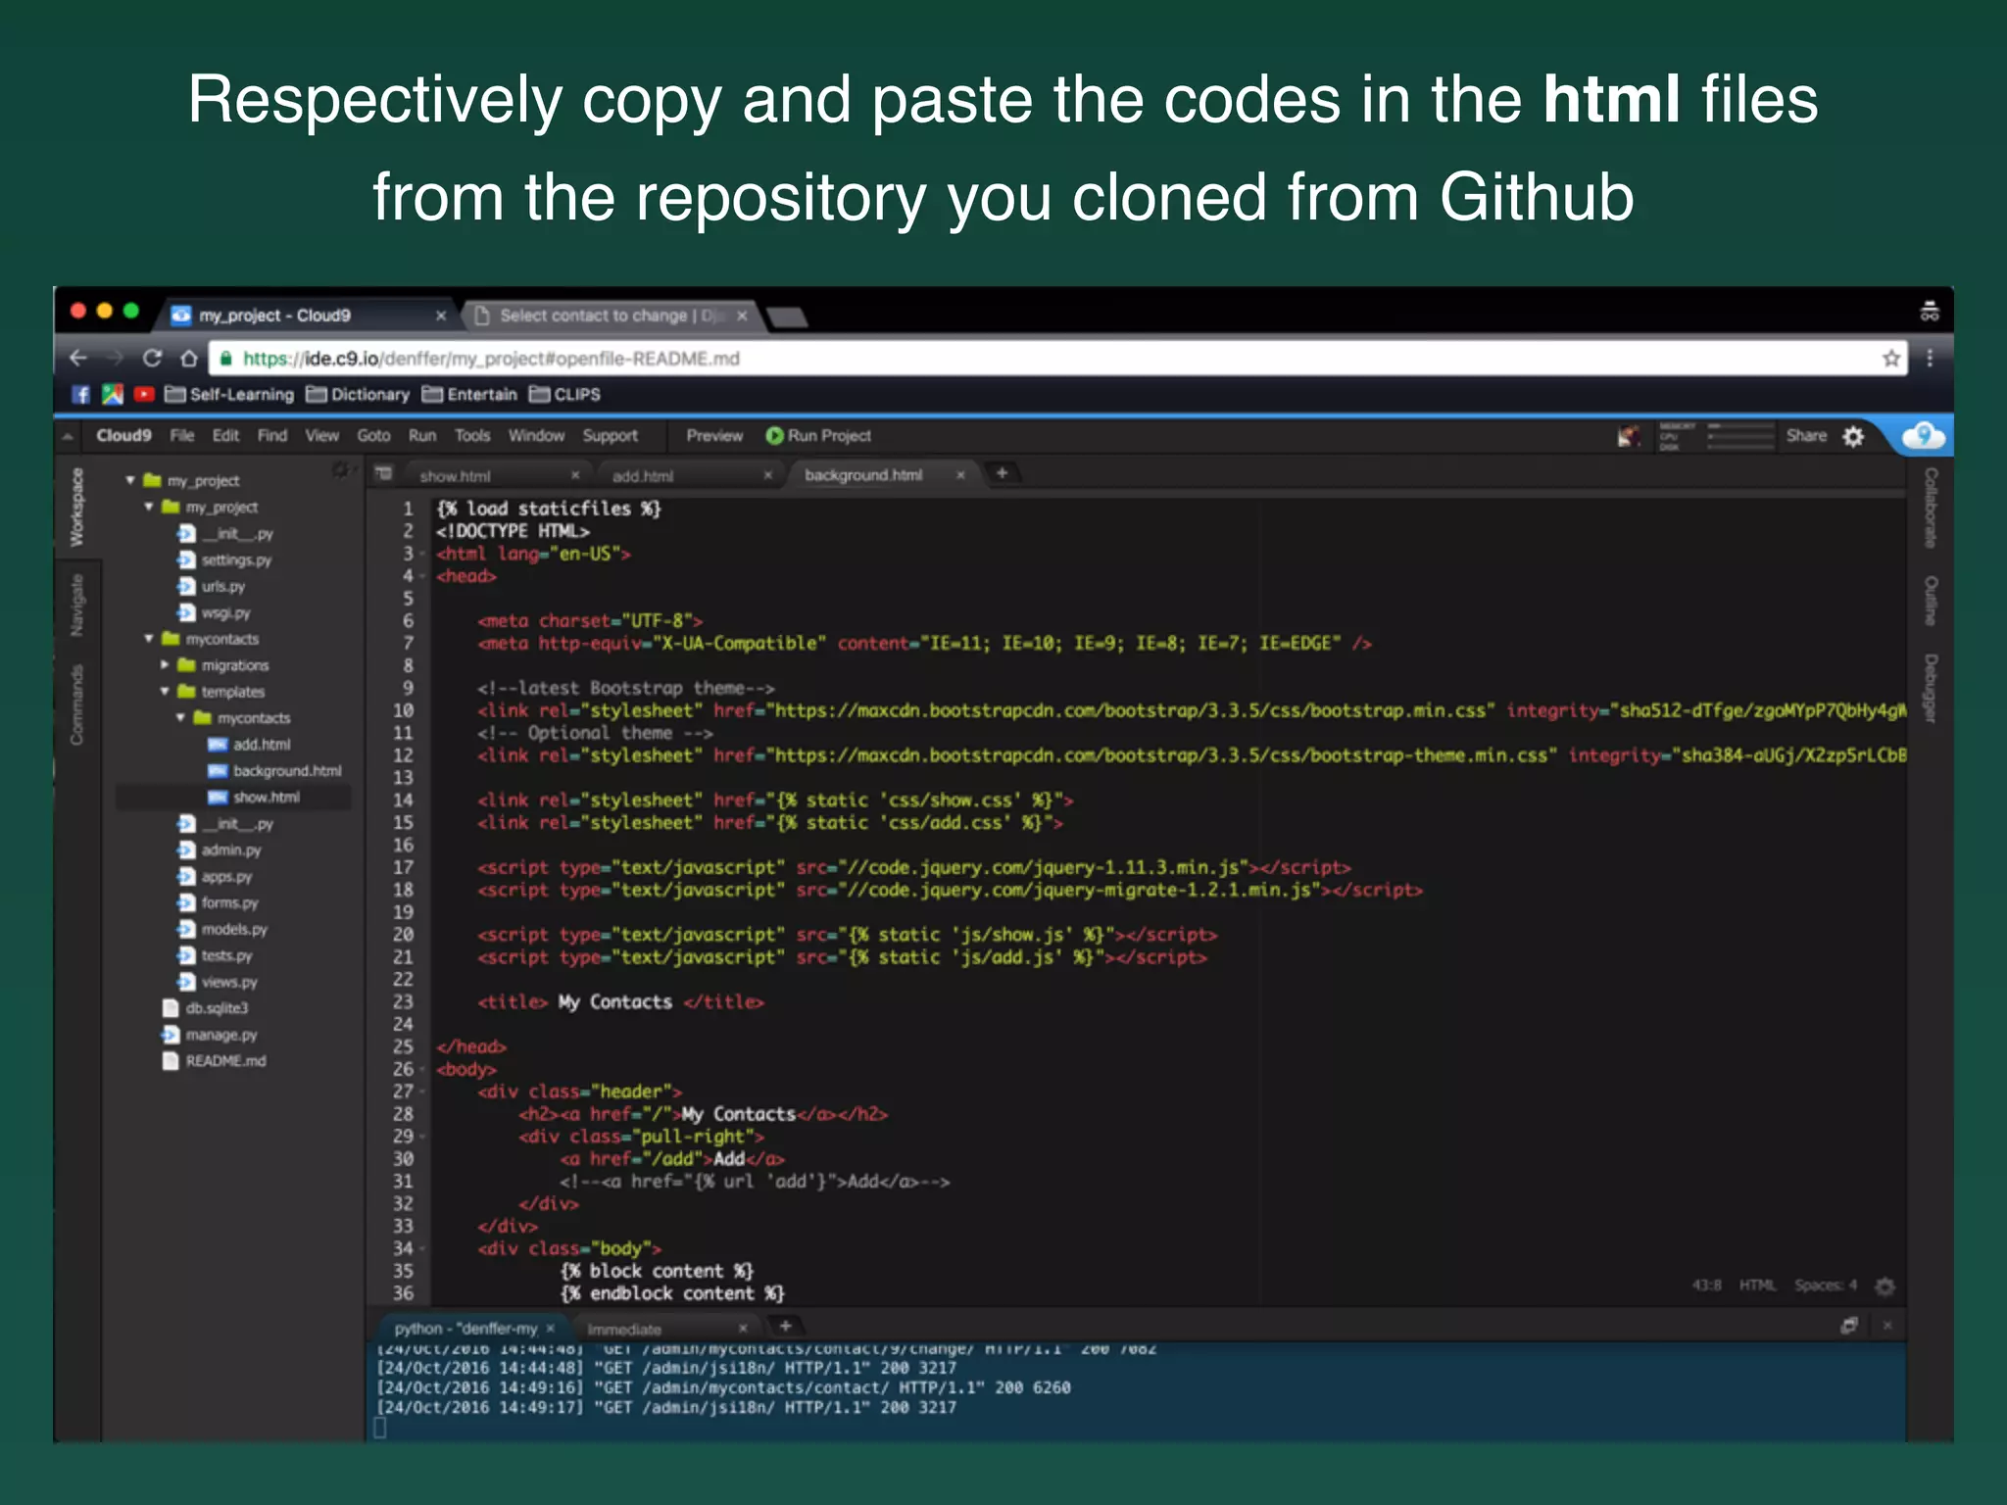Collapse the mycontacts app folder
Viewport: 2007px width, 1505px height.
149,639
